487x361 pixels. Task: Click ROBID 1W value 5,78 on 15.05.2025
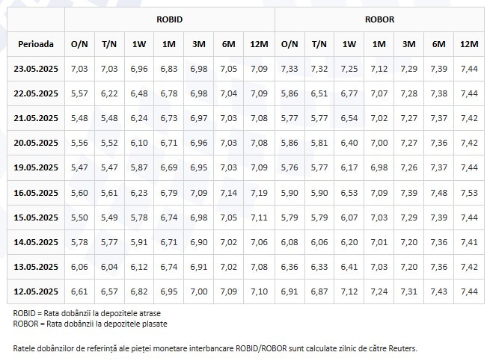[139, 217]
